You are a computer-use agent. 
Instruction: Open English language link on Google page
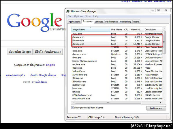coord(50,65)
